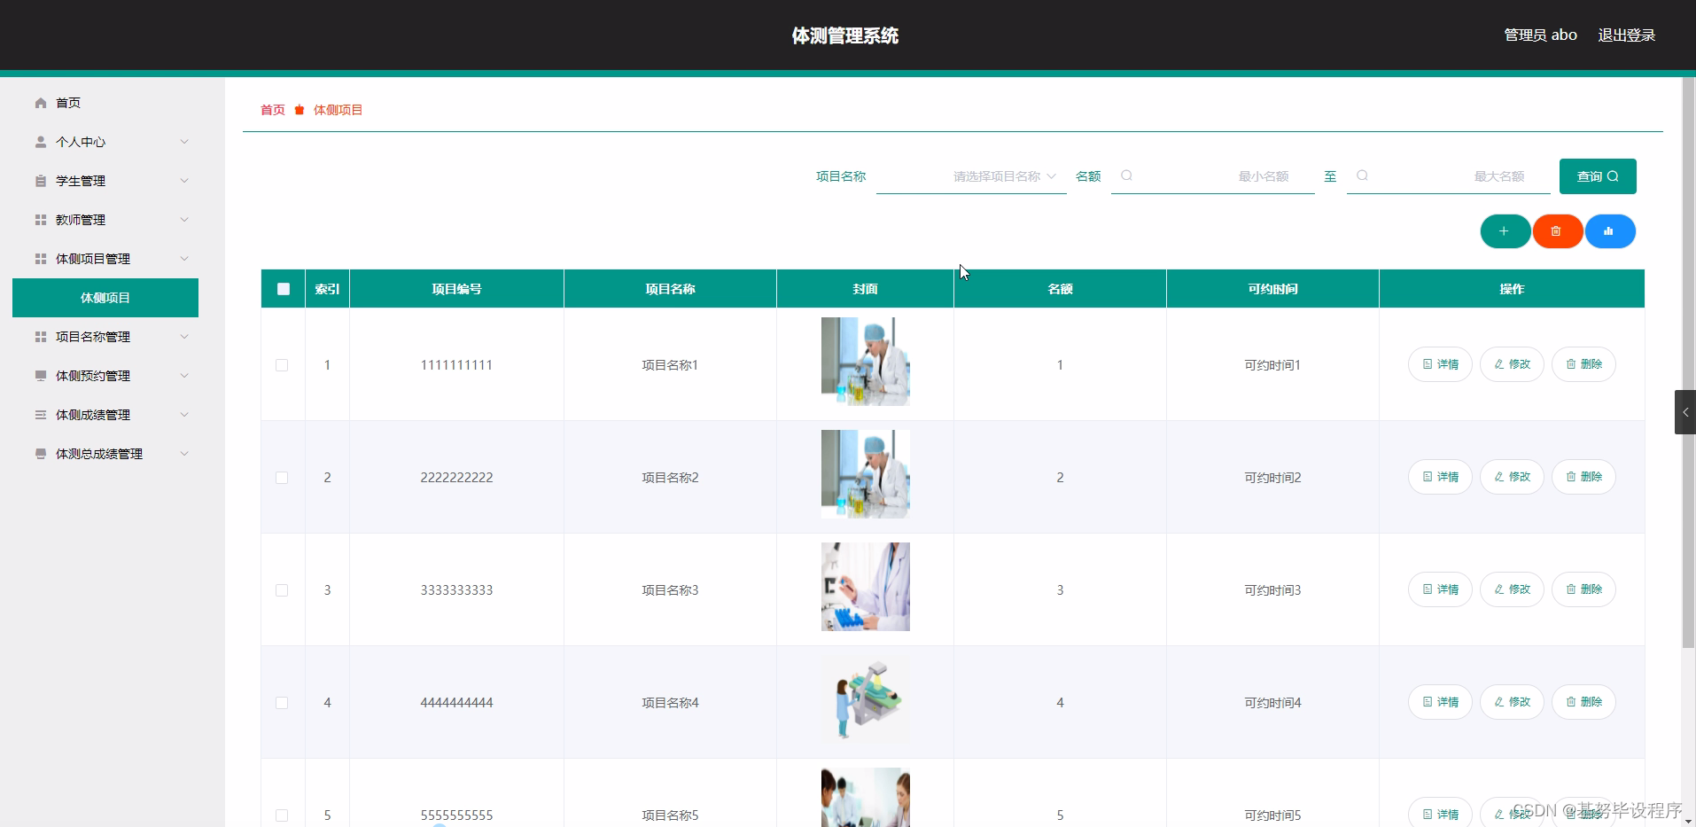Check the checkbox for row 4444444444

(x=282, y=703)
